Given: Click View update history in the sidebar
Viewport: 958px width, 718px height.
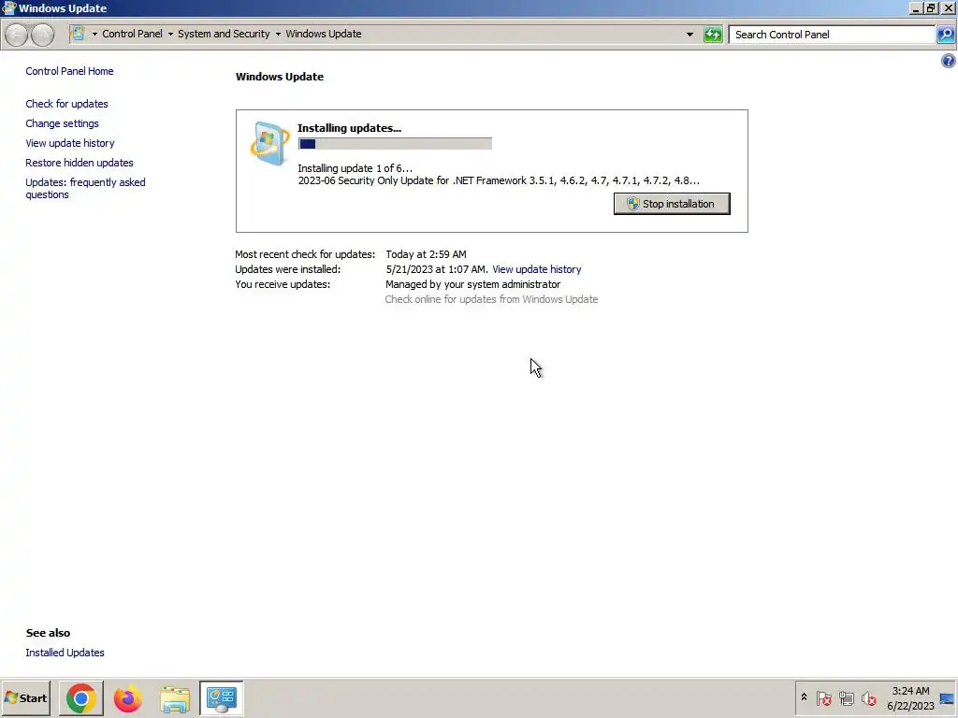Looking at the screenshot, I should [69, 143].
